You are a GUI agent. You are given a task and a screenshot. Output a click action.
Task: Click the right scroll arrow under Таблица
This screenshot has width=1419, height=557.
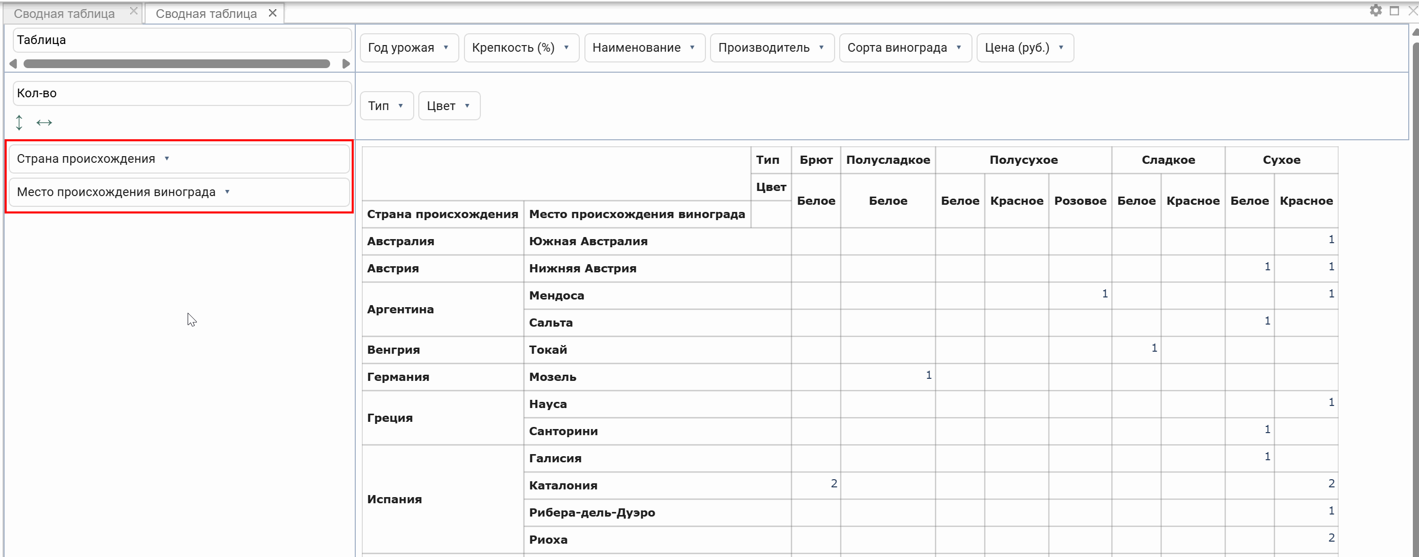pyautogui.click(x=346, y=64)
